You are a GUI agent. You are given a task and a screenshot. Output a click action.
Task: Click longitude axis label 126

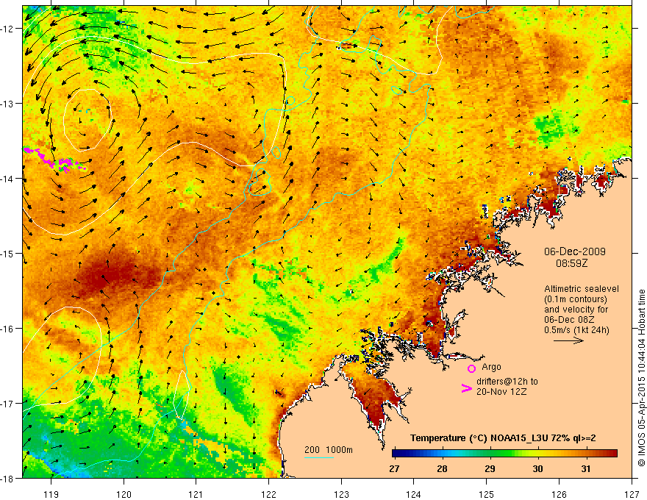click(559, 494)
